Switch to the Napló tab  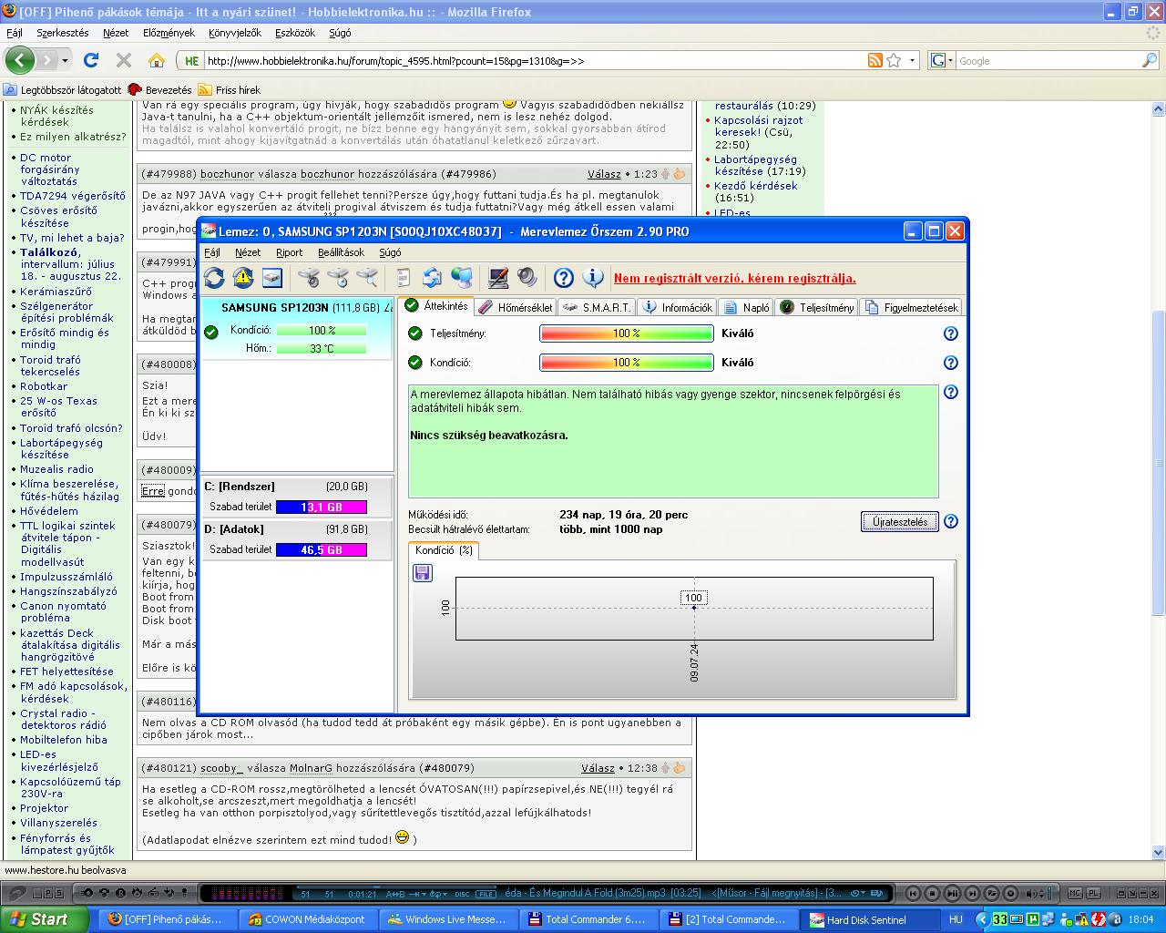pos(746,307)
